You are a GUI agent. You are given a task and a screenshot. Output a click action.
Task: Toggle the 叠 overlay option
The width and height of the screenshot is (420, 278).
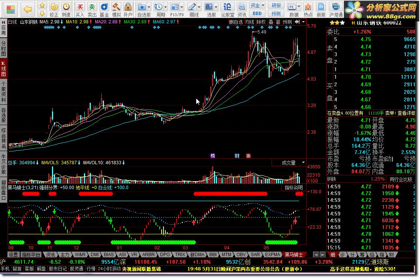click(271, 22)
